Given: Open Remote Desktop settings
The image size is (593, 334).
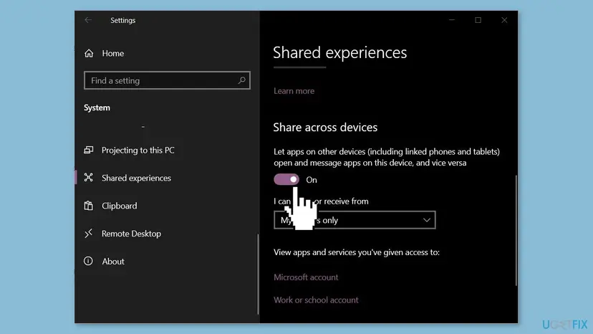Looking at the screenshot, I should coord(131,234).
